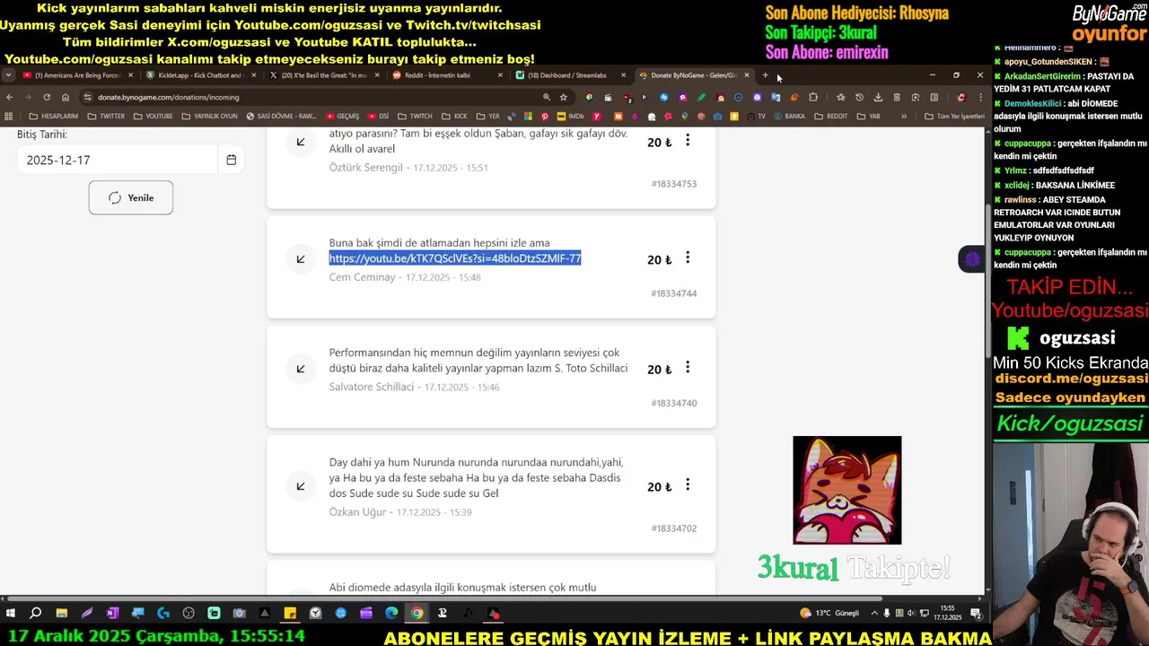
Task: Open the Tüm Yer İşaretleri folder
Action: [x=954, y=116]
